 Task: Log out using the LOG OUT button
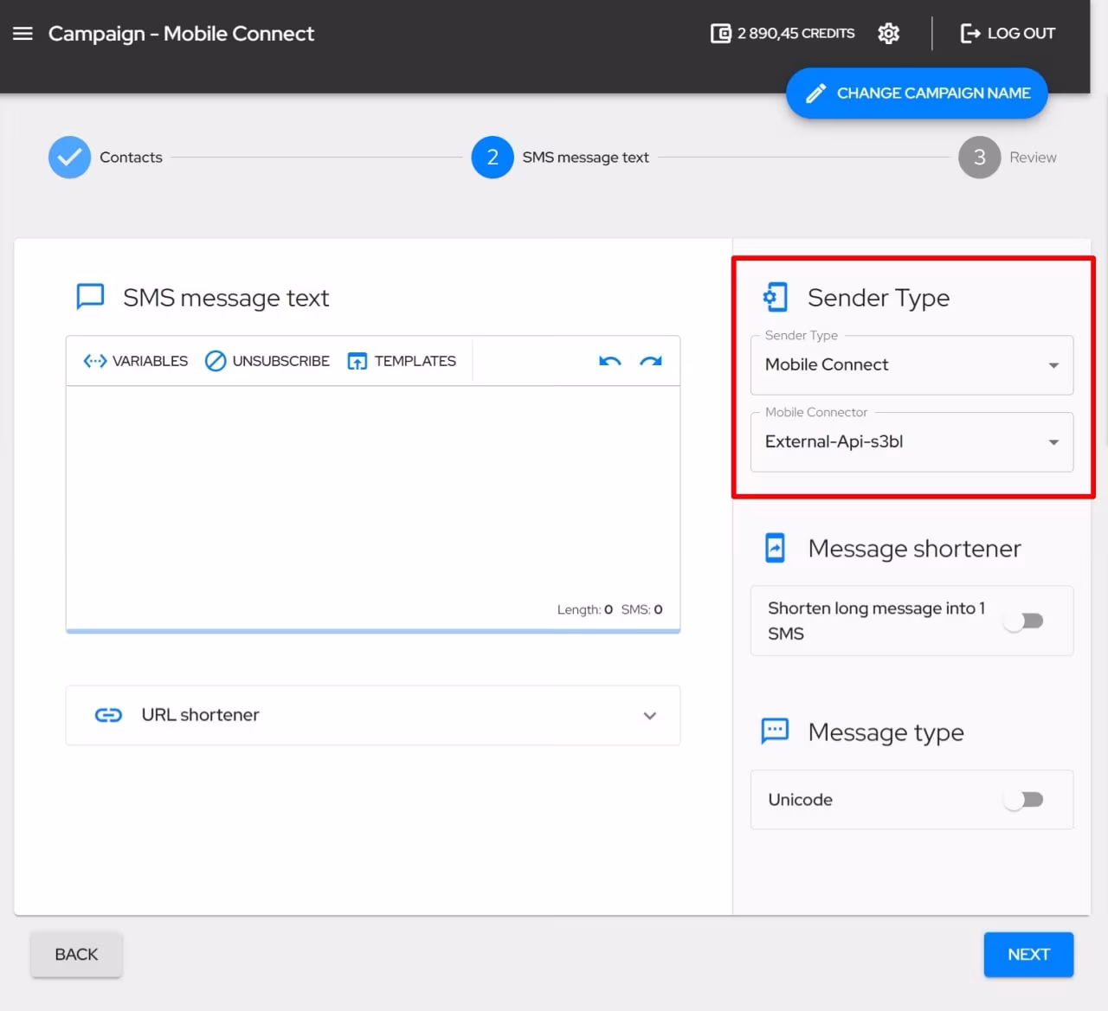click(x=1008, y=34)
